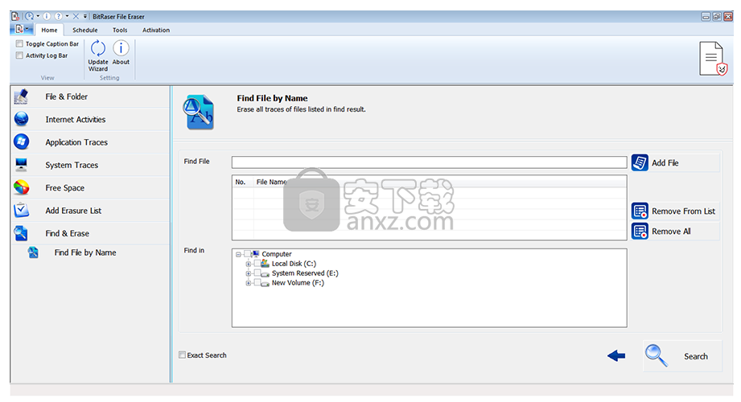Click the help question mark icon in title bar
This screenshot has height=402, width=741.
pyautogui.click(x=59, y=16)
